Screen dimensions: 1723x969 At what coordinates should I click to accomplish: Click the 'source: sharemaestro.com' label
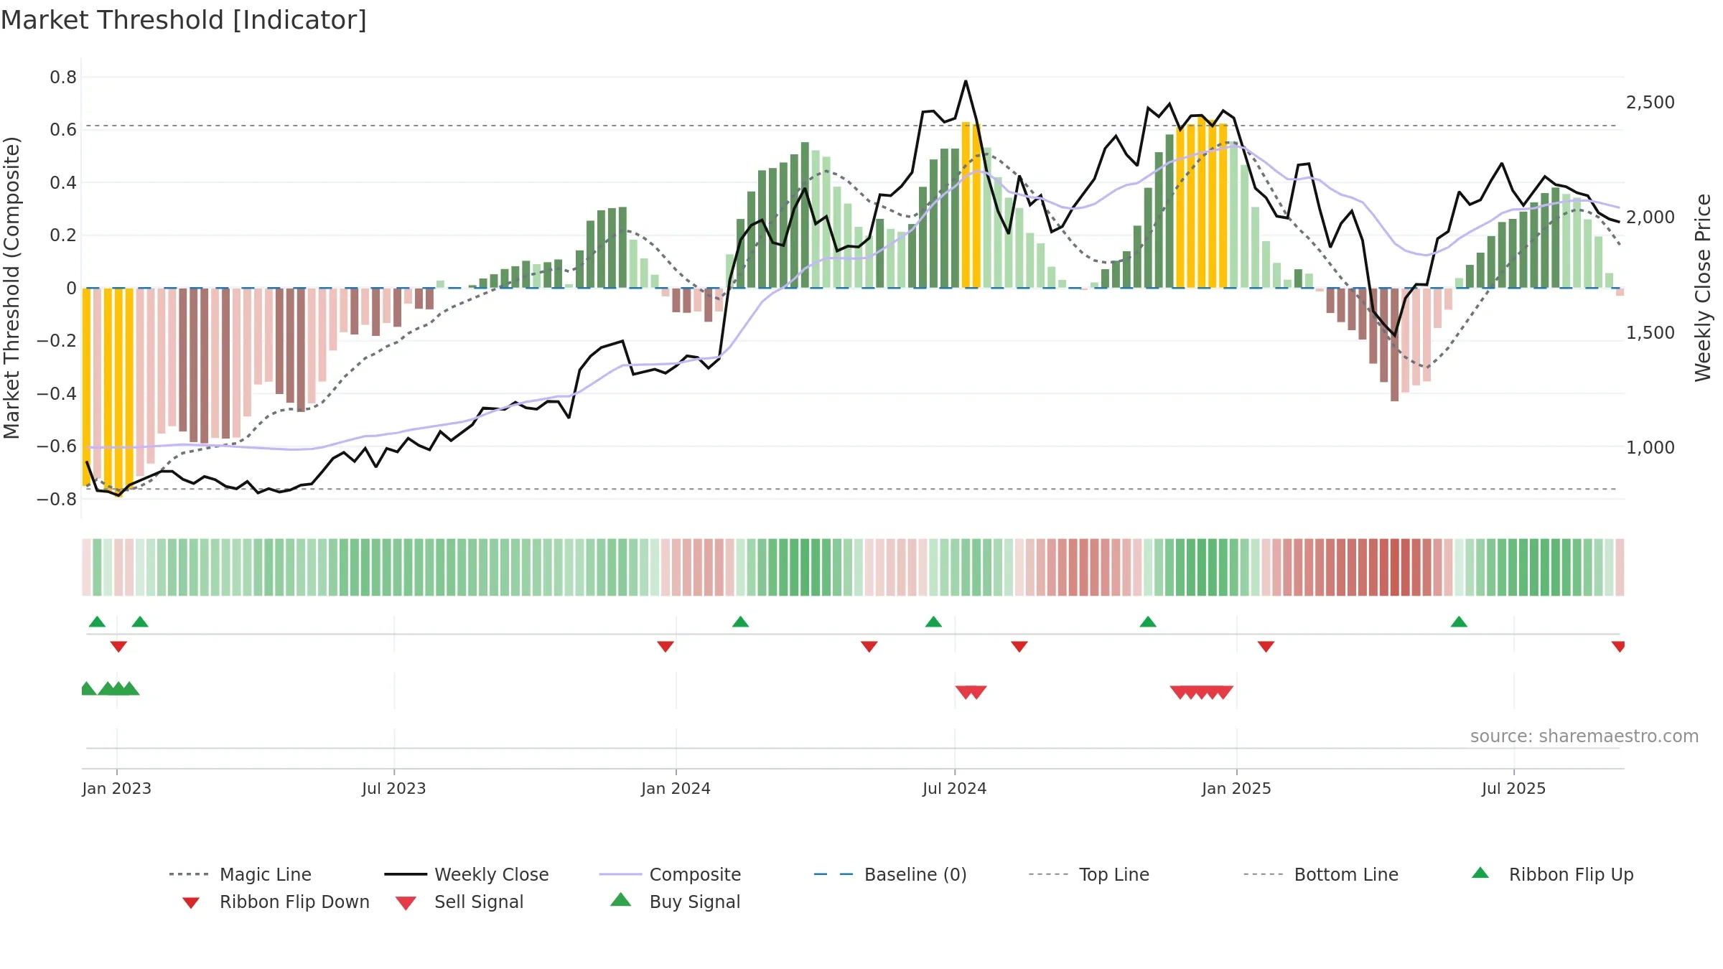pos(1584,736)
